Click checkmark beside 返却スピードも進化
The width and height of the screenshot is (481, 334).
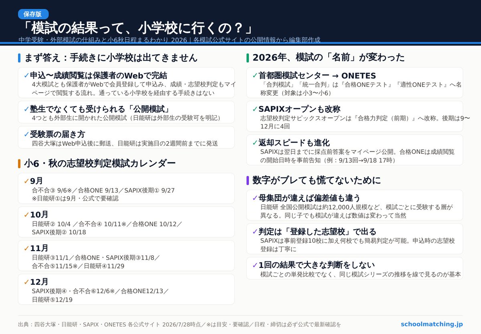255,143
